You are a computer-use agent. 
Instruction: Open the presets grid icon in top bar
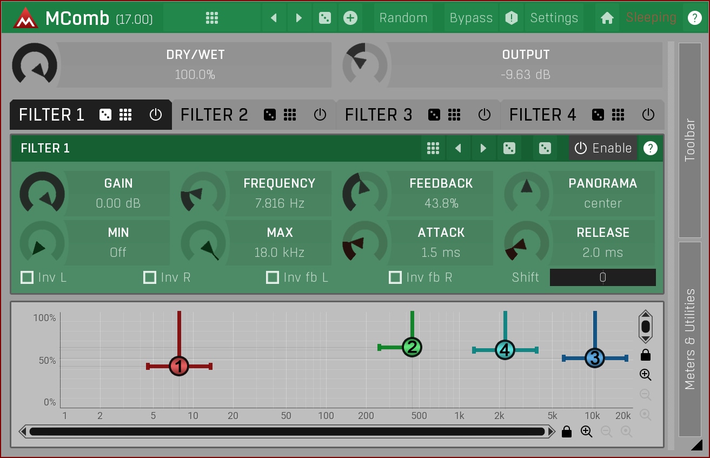click(212, 18)
